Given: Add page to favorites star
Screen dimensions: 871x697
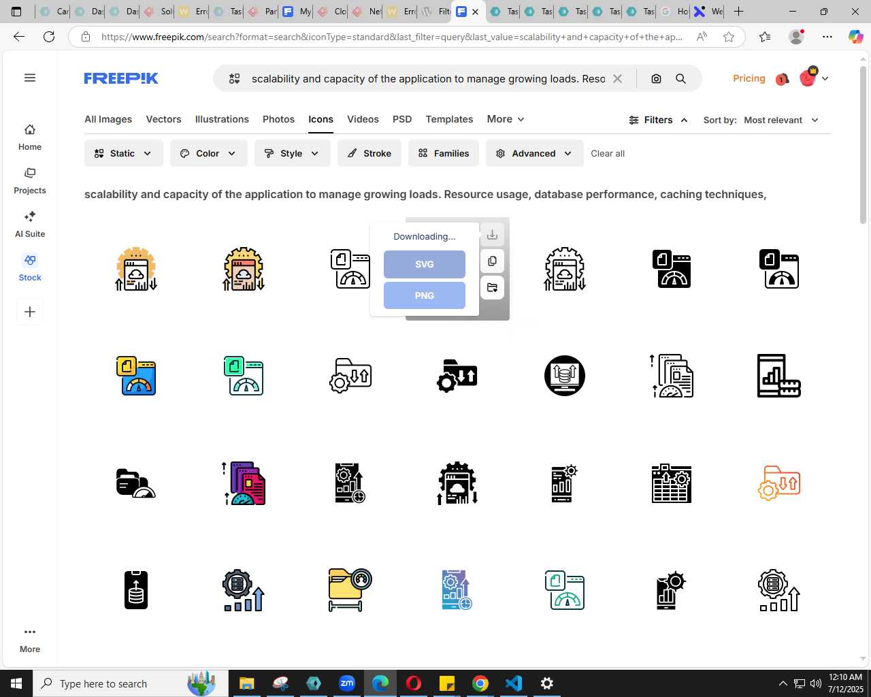Looking at the screenshot, I should (729, 37).
